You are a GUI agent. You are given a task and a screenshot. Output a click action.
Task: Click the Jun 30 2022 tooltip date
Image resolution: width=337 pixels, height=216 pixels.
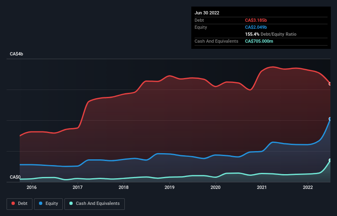point(207,13)
